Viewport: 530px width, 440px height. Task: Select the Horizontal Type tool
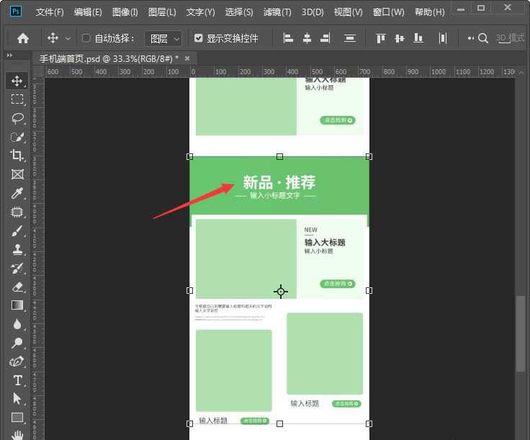point(17,380)
